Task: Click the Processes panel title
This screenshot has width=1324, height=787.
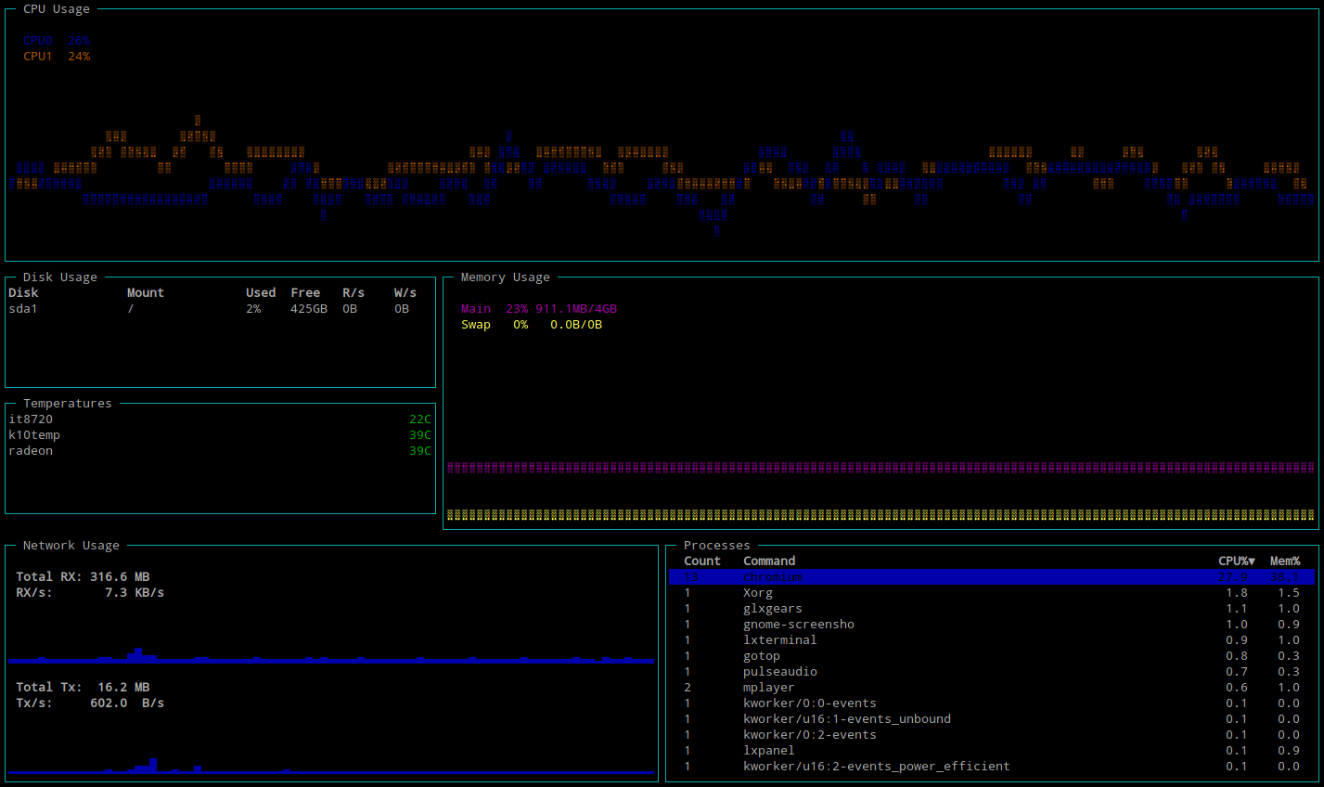Action: coord(717,546)
